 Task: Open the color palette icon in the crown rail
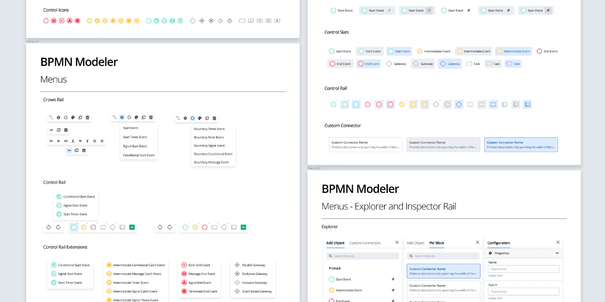click(x=73, y=118)
